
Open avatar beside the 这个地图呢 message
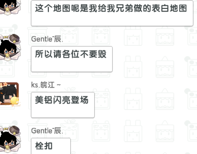pos(9,7)
